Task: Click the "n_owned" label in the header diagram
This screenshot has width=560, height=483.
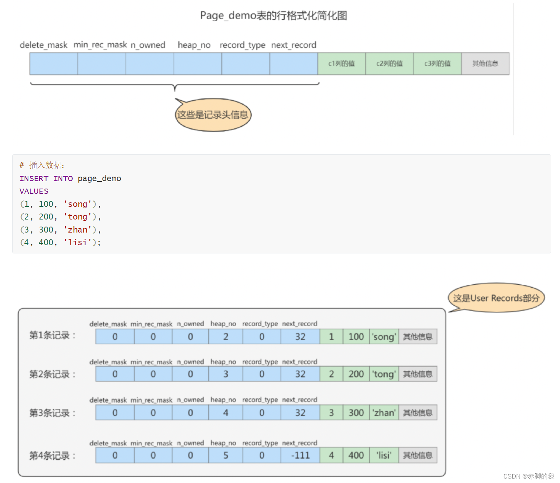Action: 148,45
